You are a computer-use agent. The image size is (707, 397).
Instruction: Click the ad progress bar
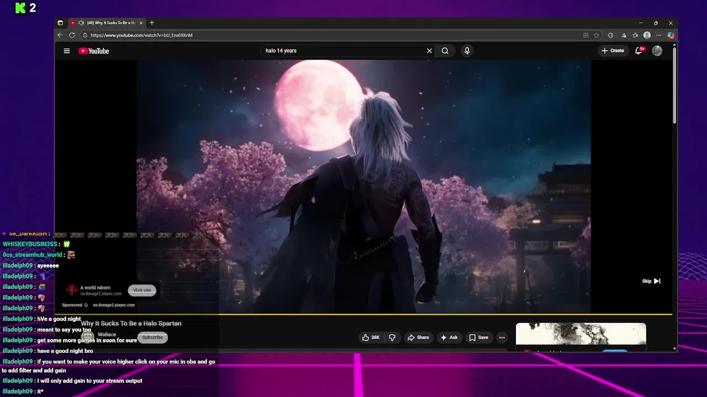point(363,314)
